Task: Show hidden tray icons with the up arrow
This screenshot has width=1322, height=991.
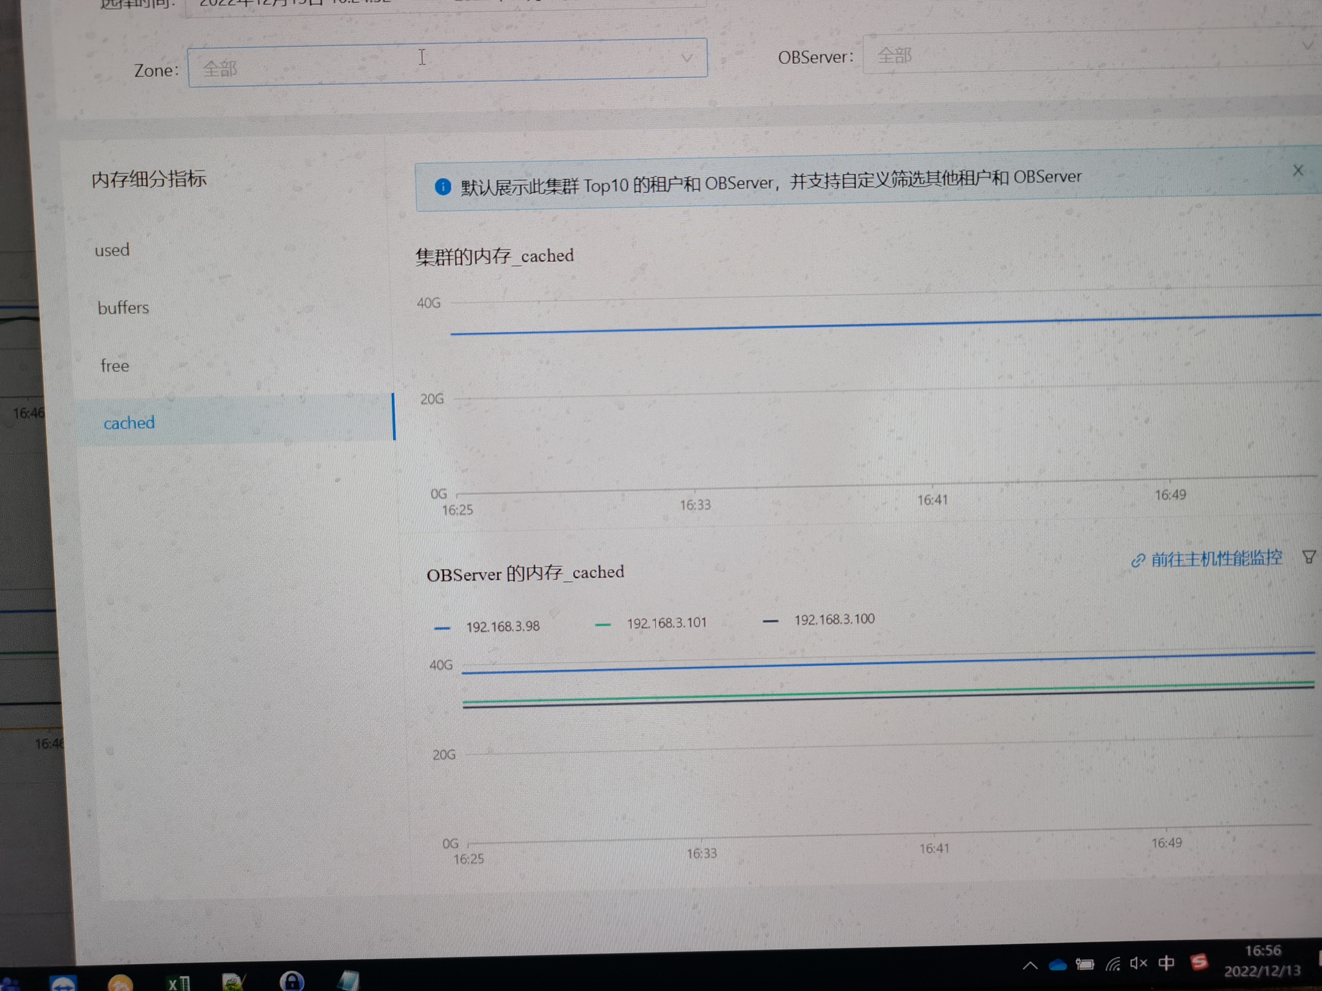Action: [1030, 966]
